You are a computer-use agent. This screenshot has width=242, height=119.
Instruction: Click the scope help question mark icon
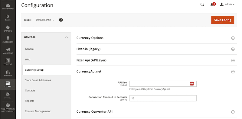[61, 20]
